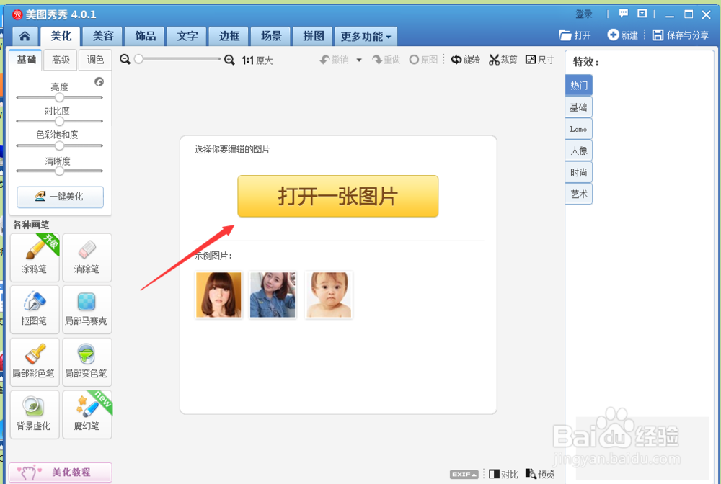Select the 艺术 art effects category
721x484 pixels.
tap(578, 194)
